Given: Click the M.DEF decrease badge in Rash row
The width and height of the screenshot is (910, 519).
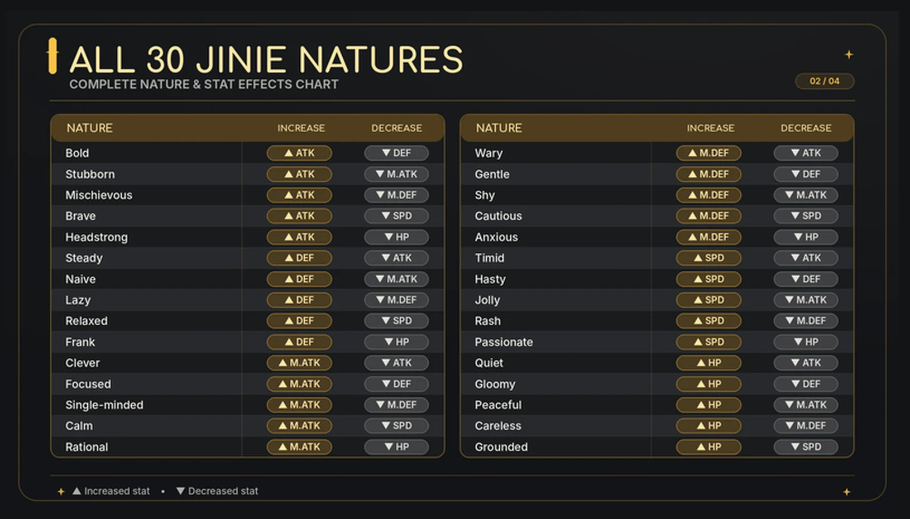Looking at the screenshot, I should pyautogui.click(x=806, y=321).
